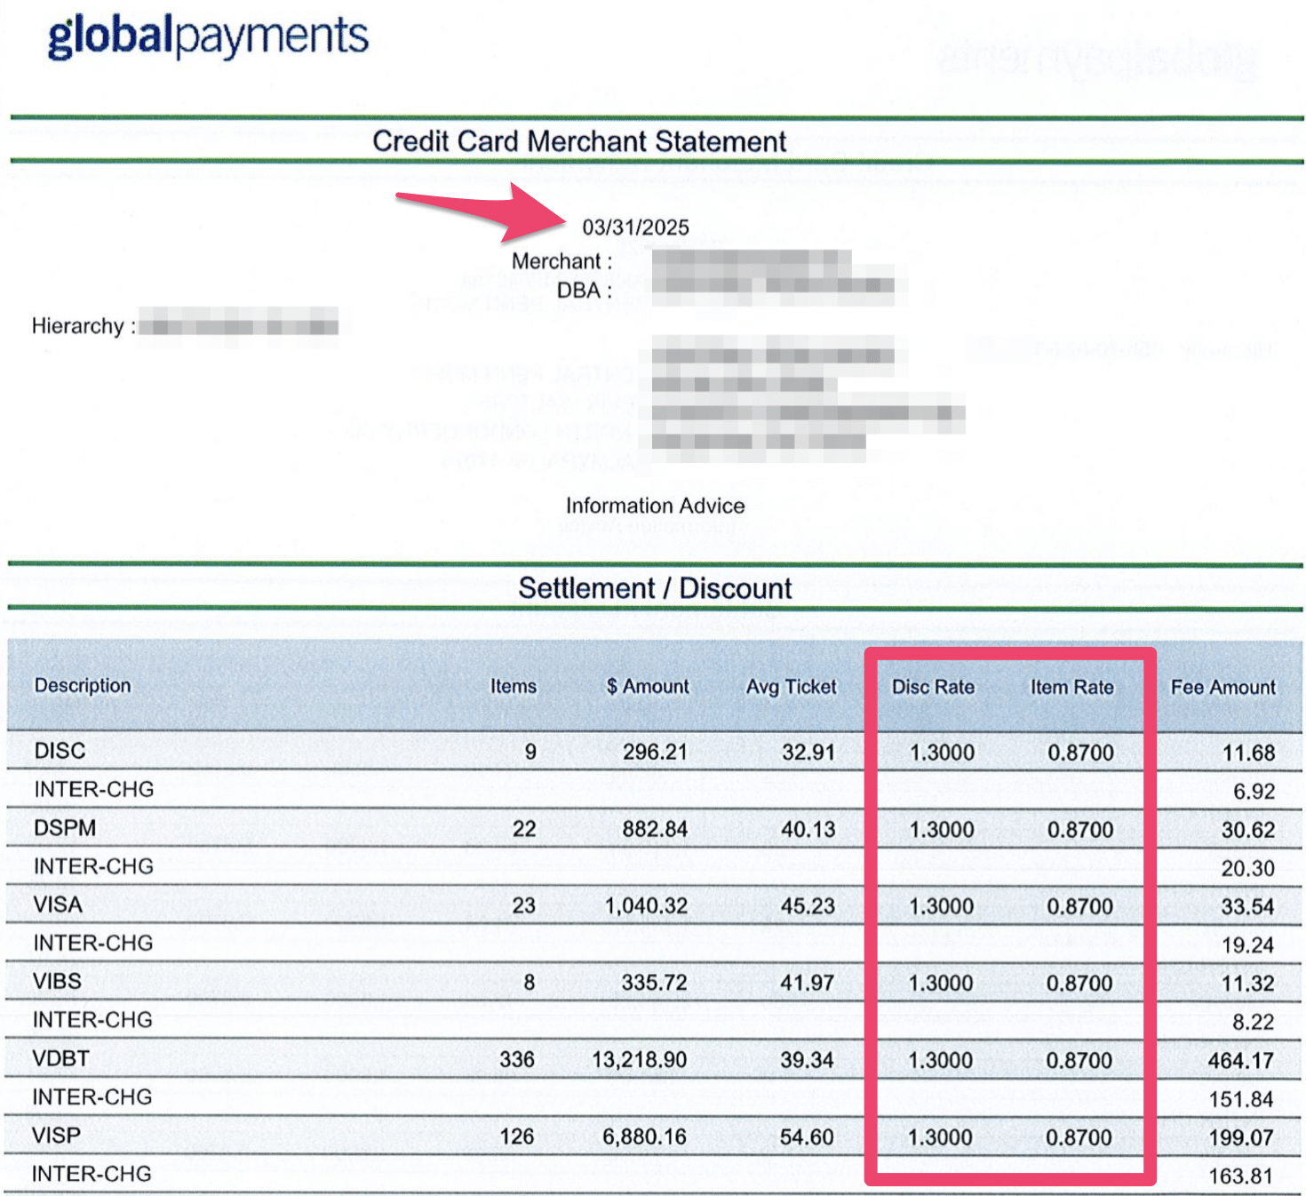This screenshot has width=1306, height=1196.
Task: Click the avg ticket 32.91
Action: tap(808, 752)
